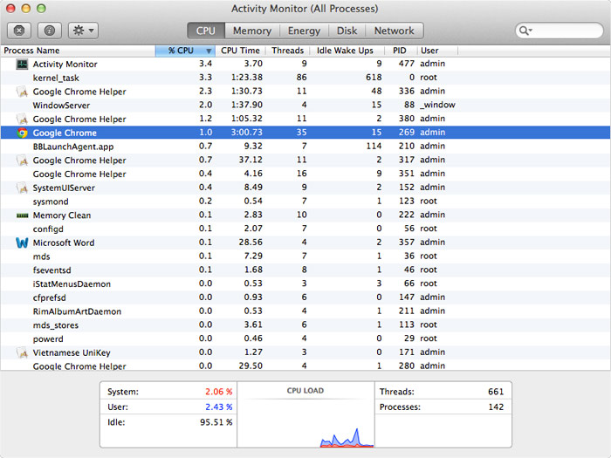Select the sysmond process
This screenshot has width=611, height=458.
coord(305,202)
